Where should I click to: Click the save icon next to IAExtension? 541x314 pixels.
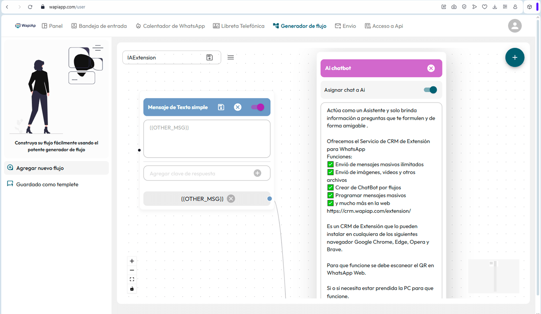[x=210, y=57]
